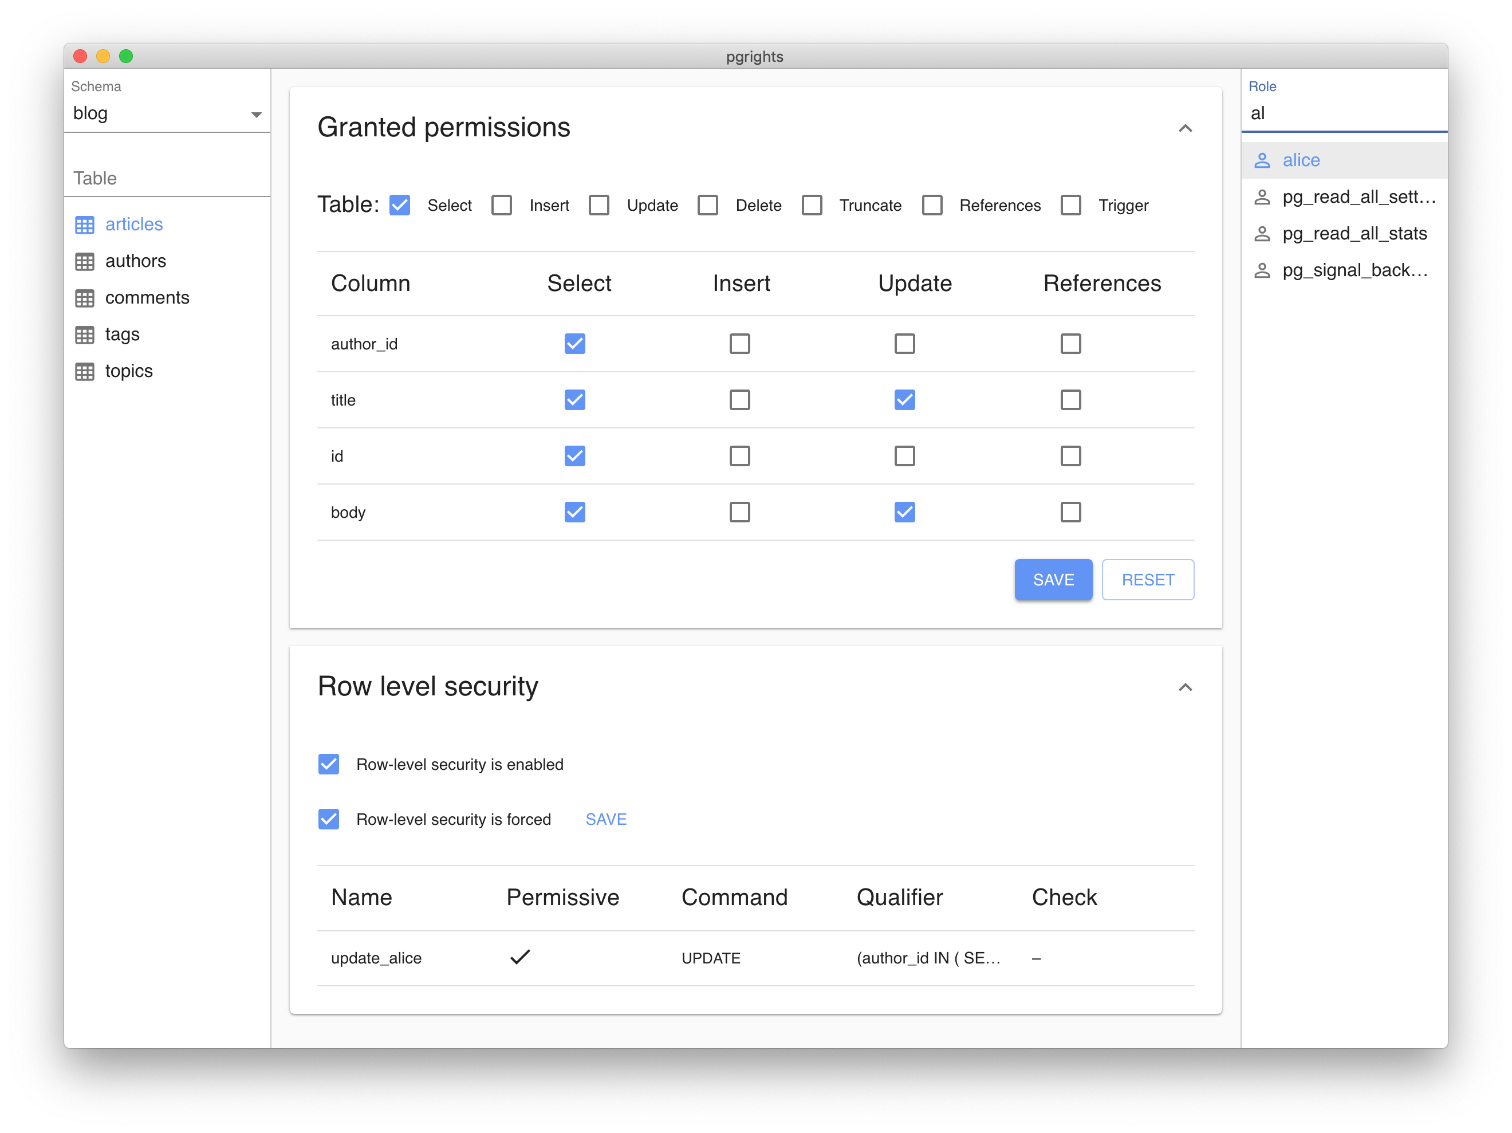1512x1133 pixels.
Task: Select the alice role
Action: click(x=1344, y=161)
